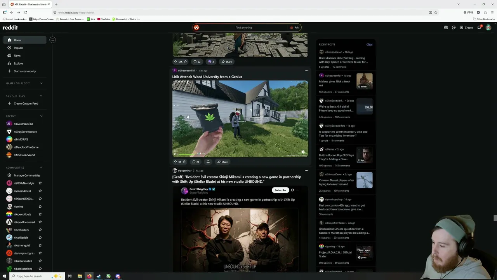Click Start a community
This screenshot has height=280, width=497.
(x=25, y=71)
